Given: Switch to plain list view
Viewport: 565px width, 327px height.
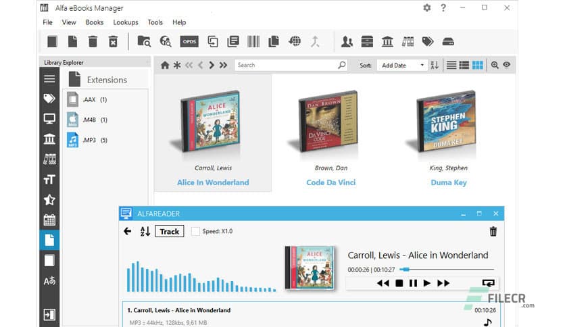Looking at the screenshot, I should pyautogui.click(x=451, y=65).
